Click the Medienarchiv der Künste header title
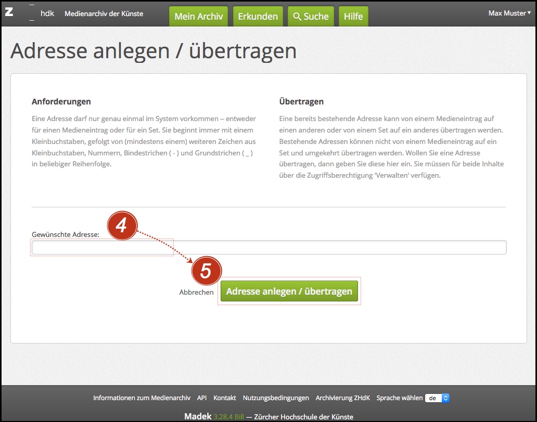 [104, 14]
